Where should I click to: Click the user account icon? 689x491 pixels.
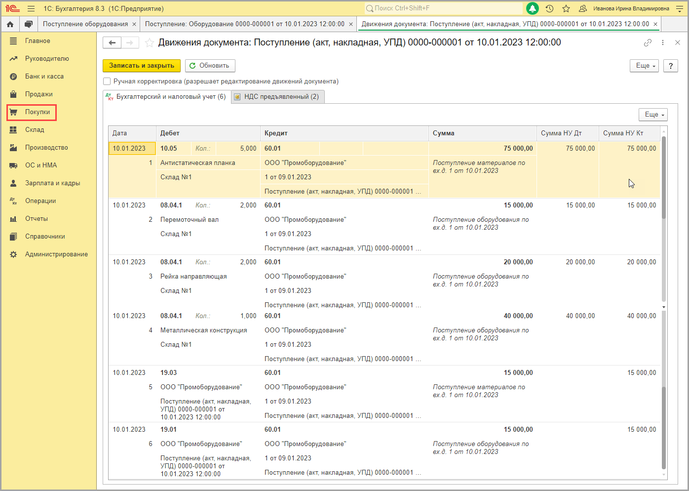pos(582,8)
